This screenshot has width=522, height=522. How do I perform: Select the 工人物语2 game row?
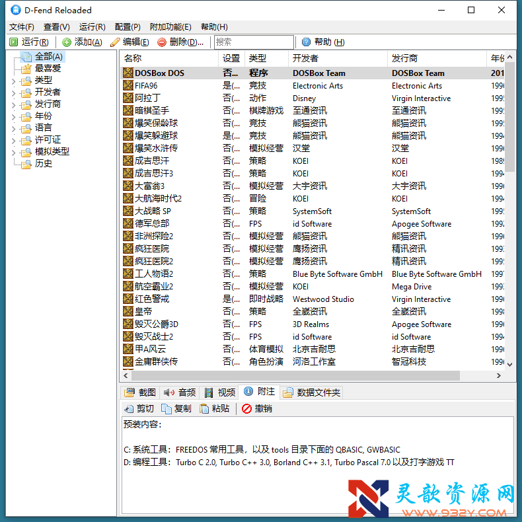pos(312,274)
